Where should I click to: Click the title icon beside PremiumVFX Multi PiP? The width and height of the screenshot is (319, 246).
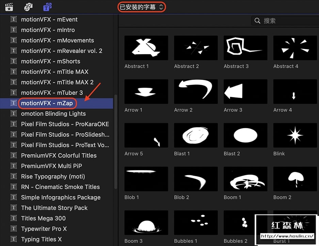coord(14,166)
